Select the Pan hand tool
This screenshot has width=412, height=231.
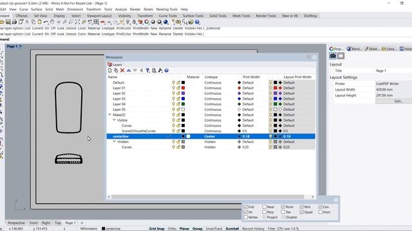tap(52, 22)
